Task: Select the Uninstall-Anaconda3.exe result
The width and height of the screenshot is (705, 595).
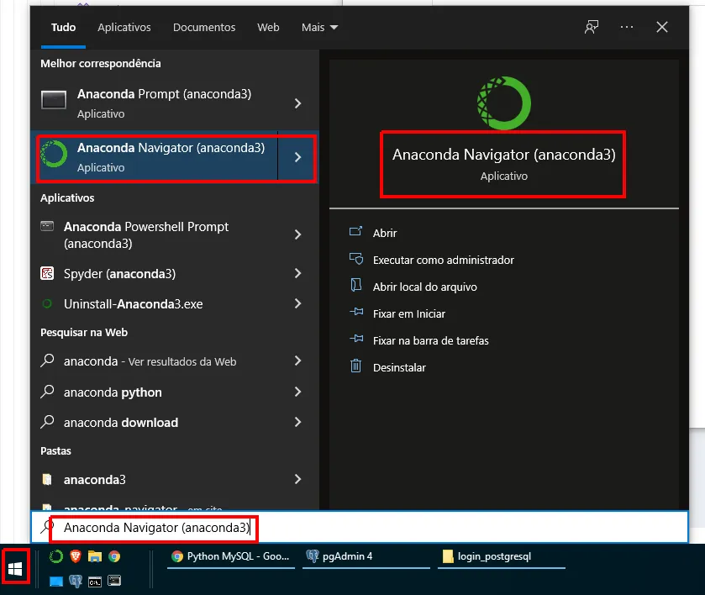Action: [155, 304]
